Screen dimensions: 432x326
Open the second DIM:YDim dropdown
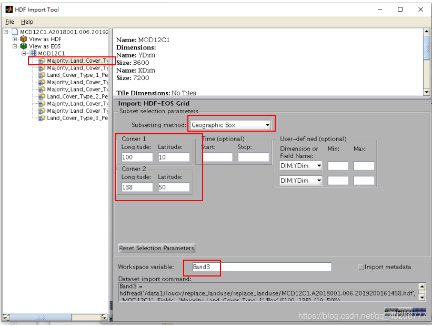[x=301, y=181]
